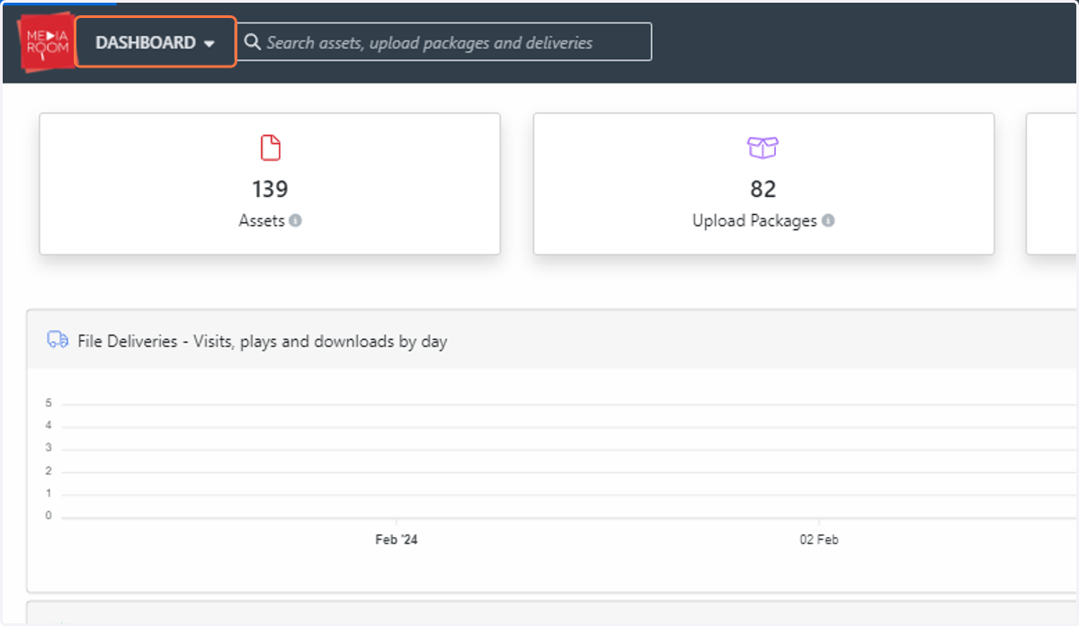Click the search magnifier icon
This screenshot has height=626, width=1079.
253,42
